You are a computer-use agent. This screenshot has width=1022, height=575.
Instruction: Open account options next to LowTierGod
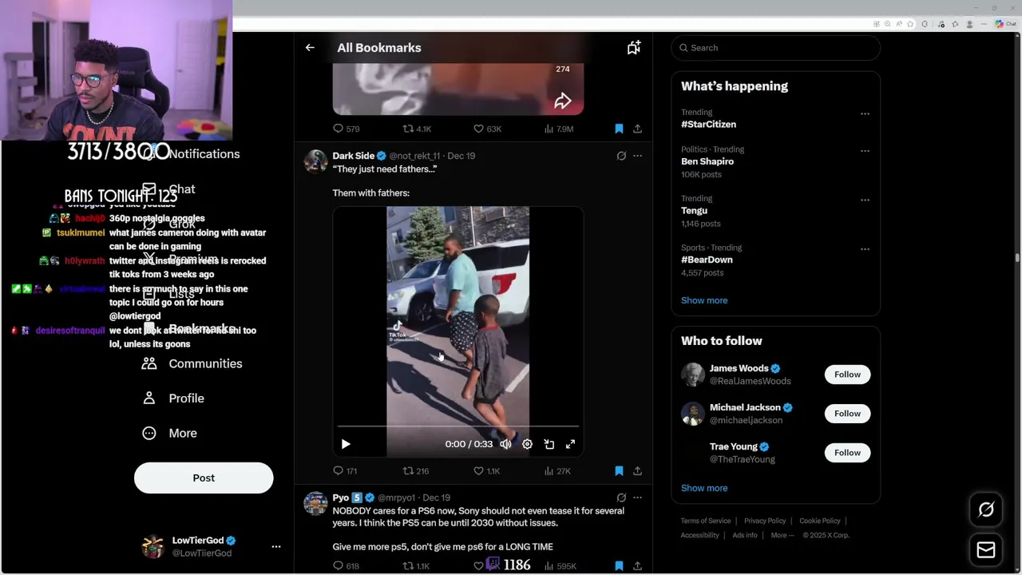click(x=276, y=547)
